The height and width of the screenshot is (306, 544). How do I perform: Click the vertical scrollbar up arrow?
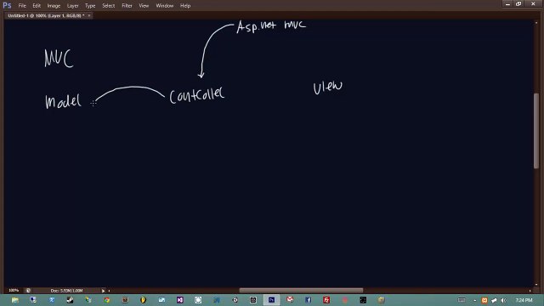point(536,23)
